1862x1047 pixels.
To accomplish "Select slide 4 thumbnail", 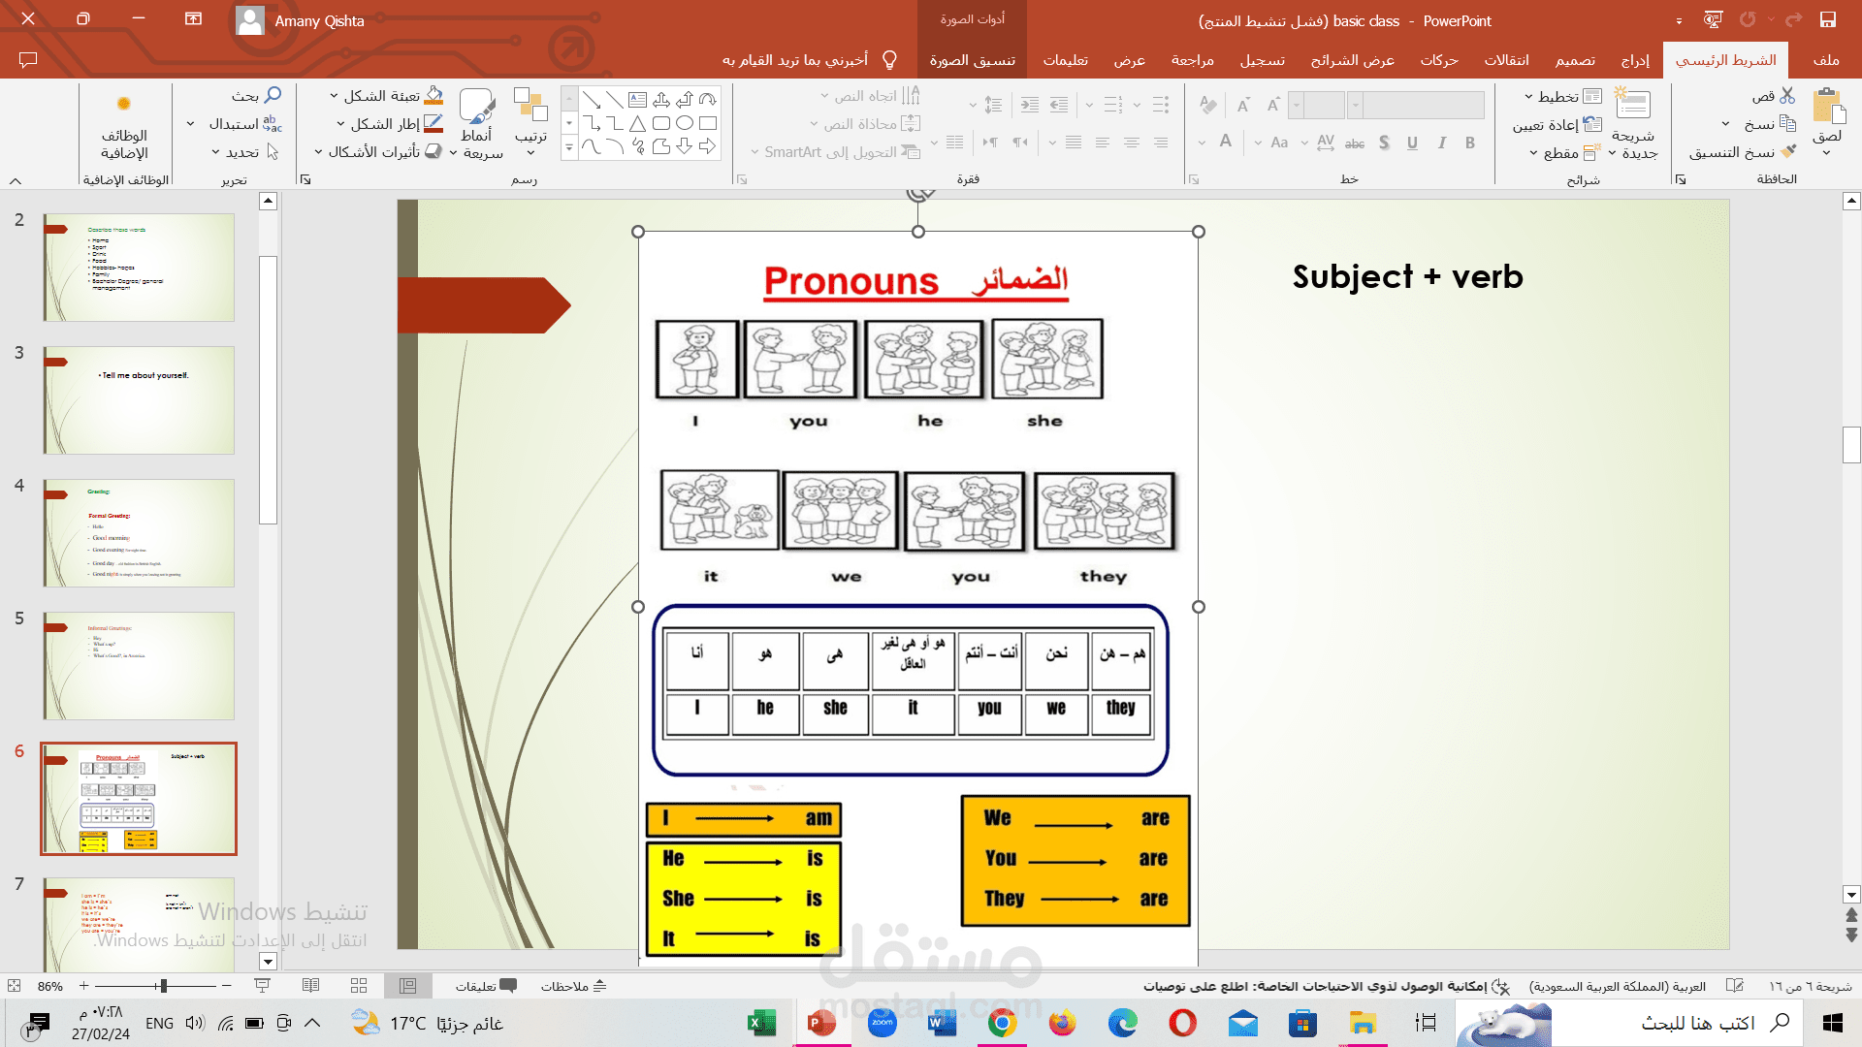I will [x=139, y=532].
